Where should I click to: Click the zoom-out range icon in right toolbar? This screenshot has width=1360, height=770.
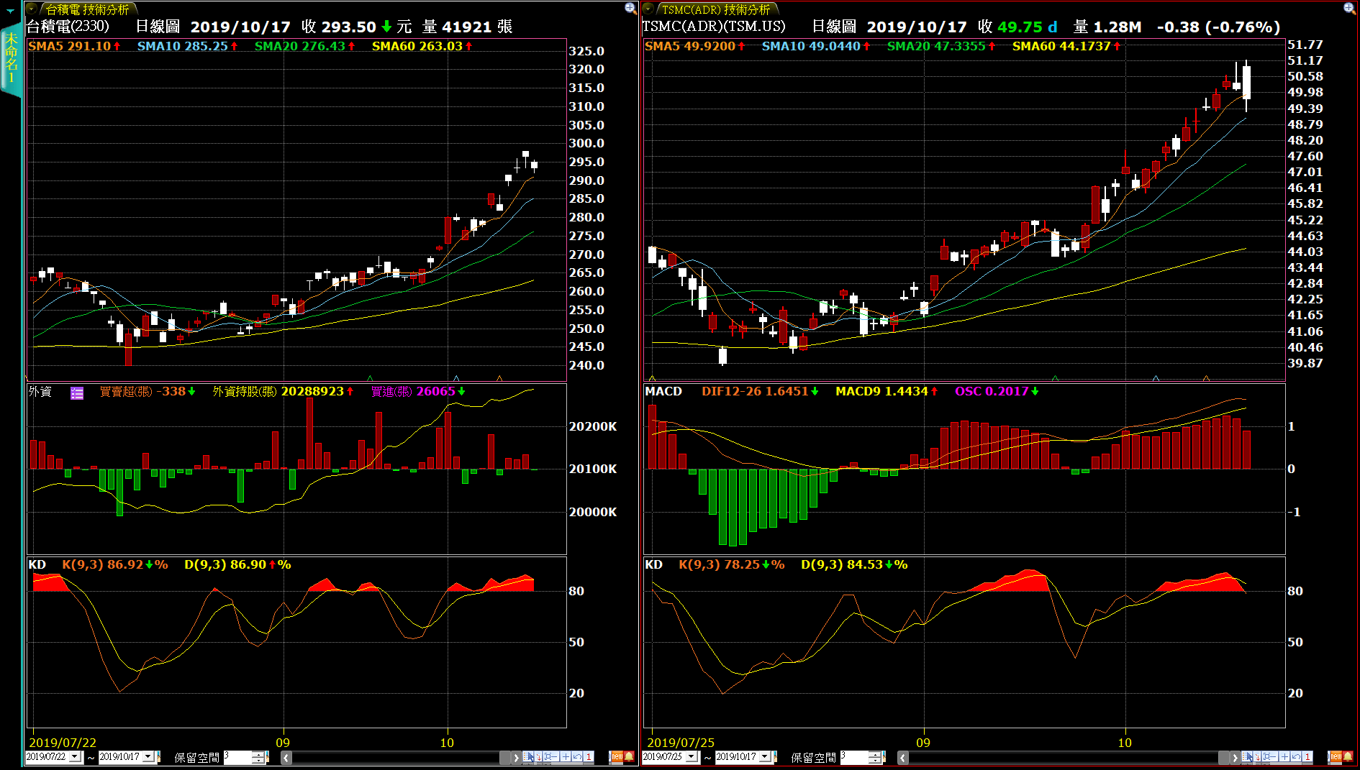tap(1270, 756)
